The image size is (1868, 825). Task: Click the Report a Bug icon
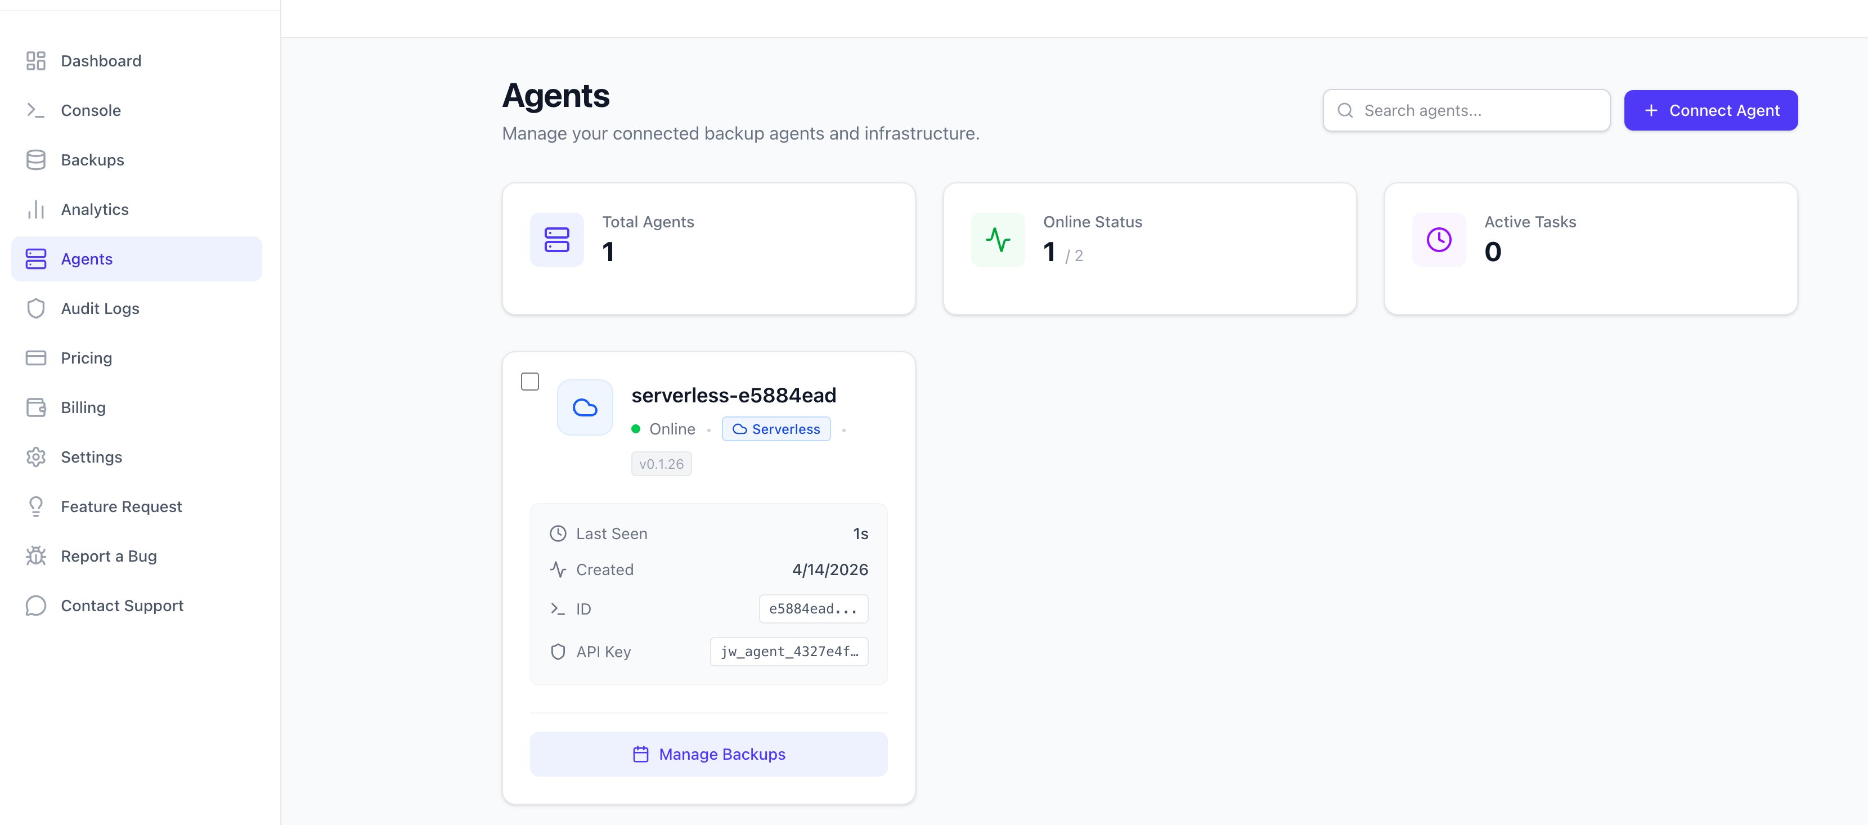[x=35, y=556]
